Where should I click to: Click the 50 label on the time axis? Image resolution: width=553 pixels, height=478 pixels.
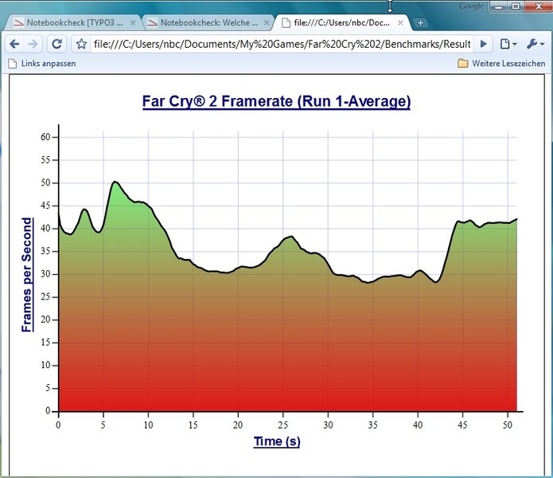click(507, 425)
